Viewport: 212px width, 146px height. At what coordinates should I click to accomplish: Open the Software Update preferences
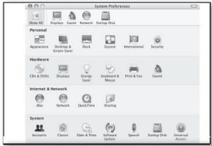pos(110,132)
